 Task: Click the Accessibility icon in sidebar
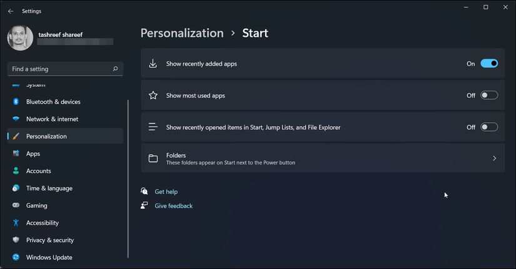coord(16,223)
